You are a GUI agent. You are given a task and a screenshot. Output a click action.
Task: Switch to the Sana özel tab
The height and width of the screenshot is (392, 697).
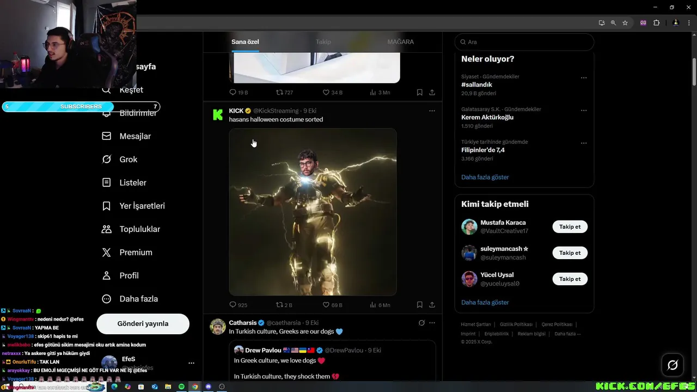pyautogui.click(x=245, y=42)
